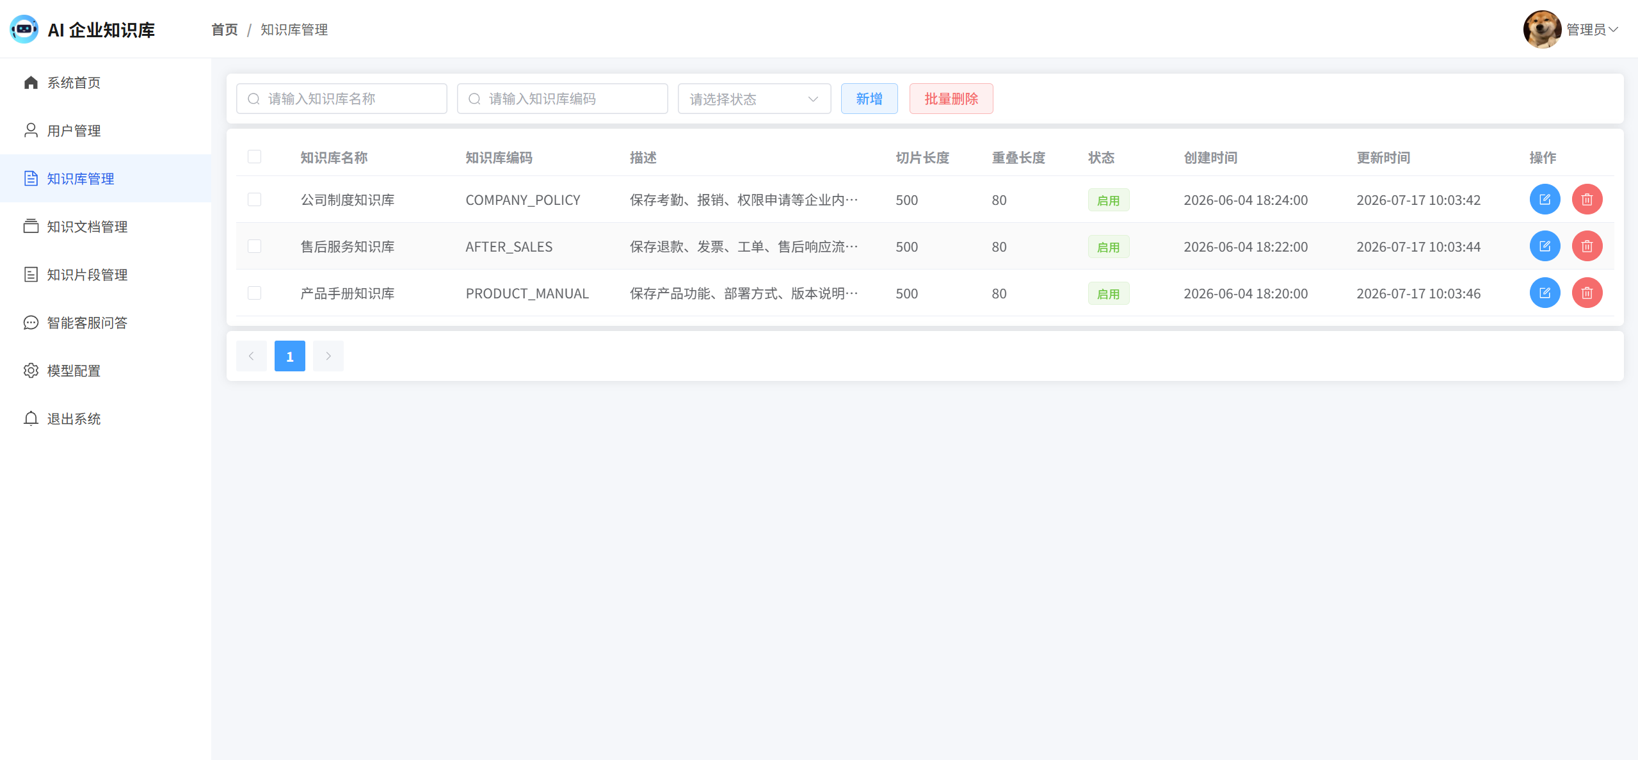This screenshot has width=1638, height=760.
Task: Check the 公司制度知识库 row checkbox
Action: pos(254,200)
